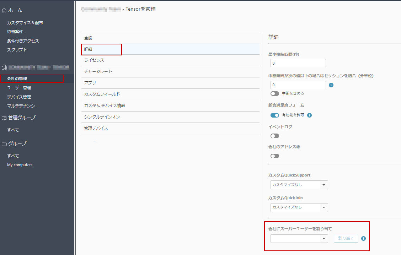Click info icon next to 有効化を許可

(x=309, y=115)
